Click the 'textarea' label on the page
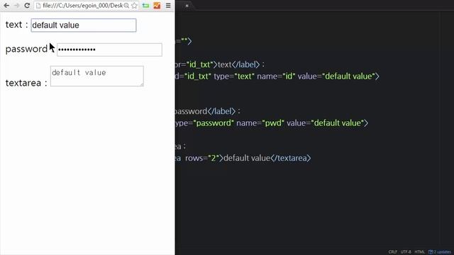454x255 pixels. coord(23,84)
